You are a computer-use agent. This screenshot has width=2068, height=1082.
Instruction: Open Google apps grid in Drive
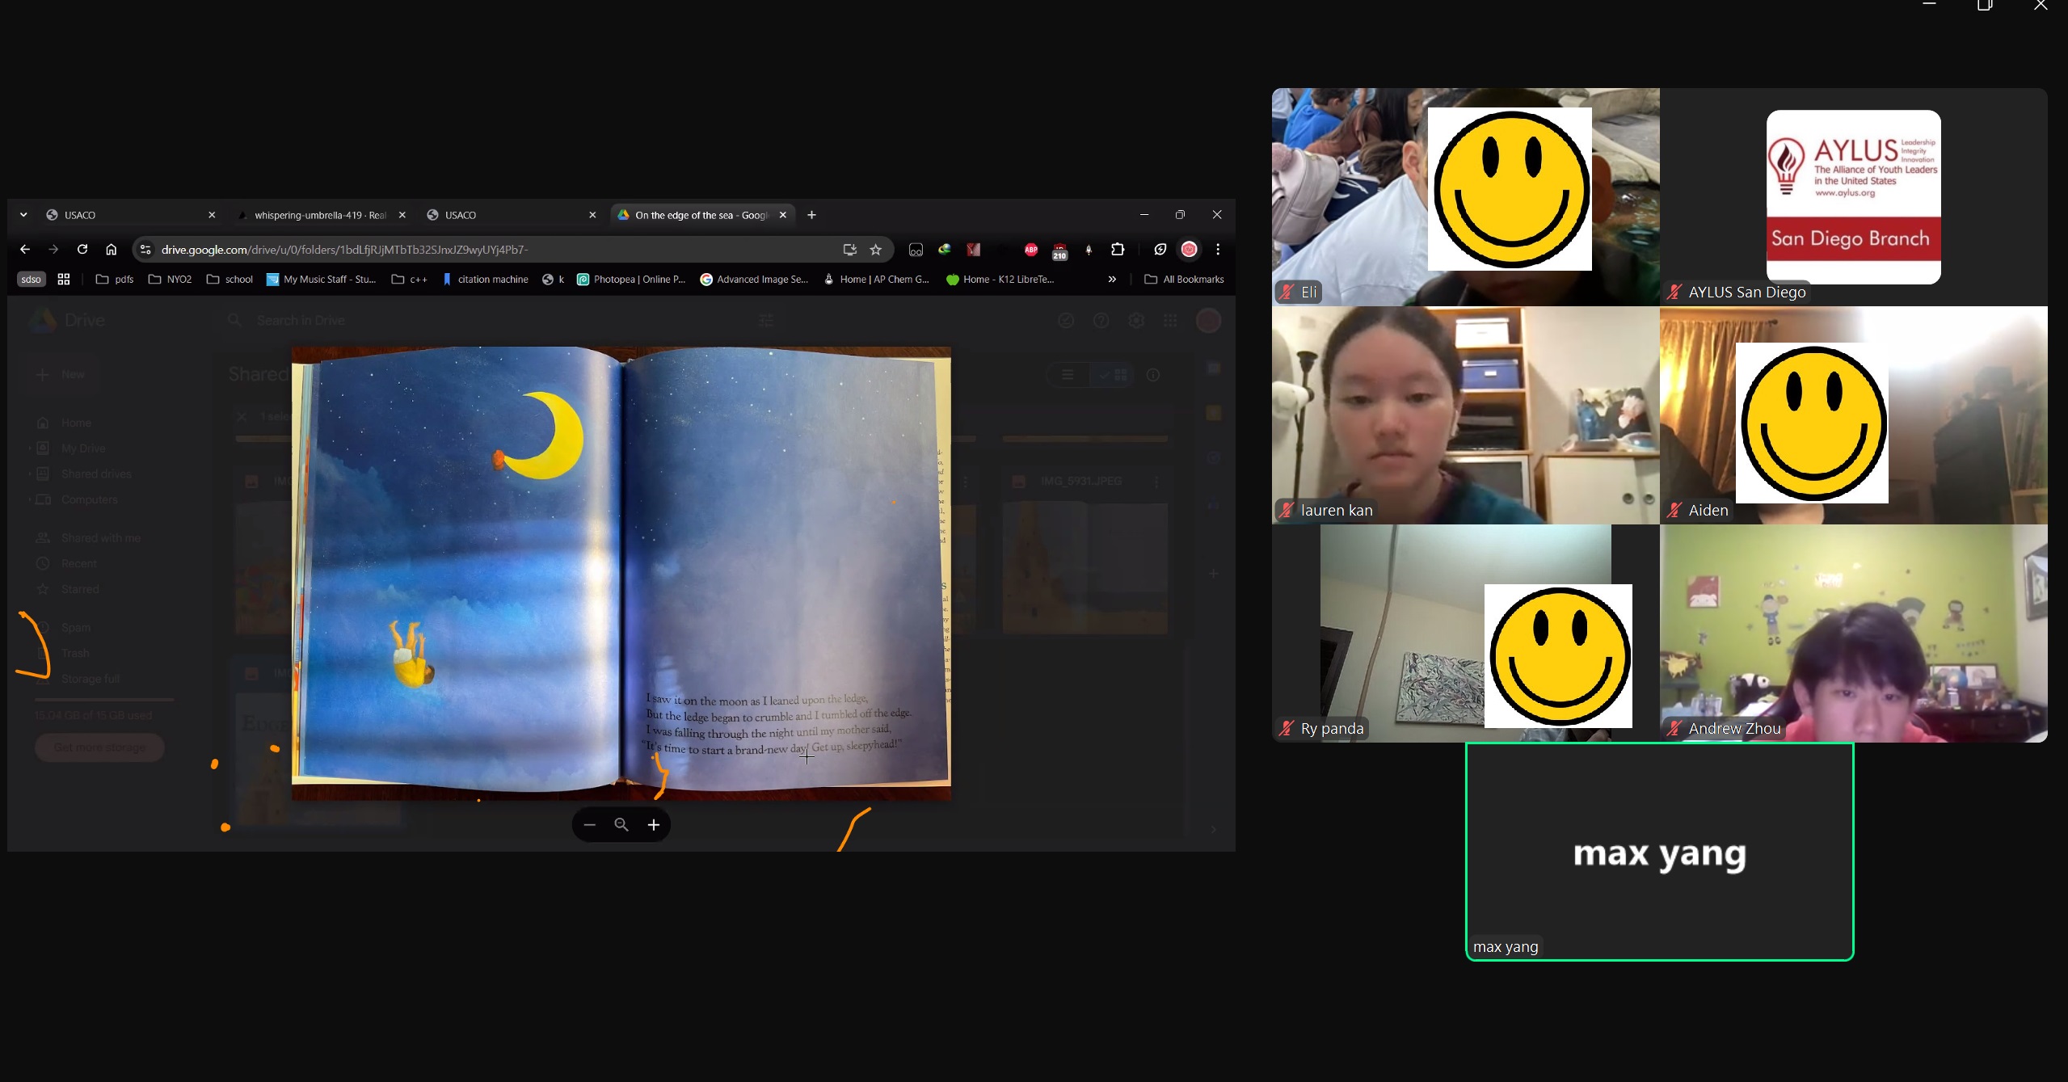pyautogui.click(x=1170, y=321)
